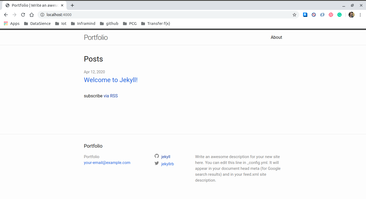
Task: Click the Posts heading
Action: (93, 59)
